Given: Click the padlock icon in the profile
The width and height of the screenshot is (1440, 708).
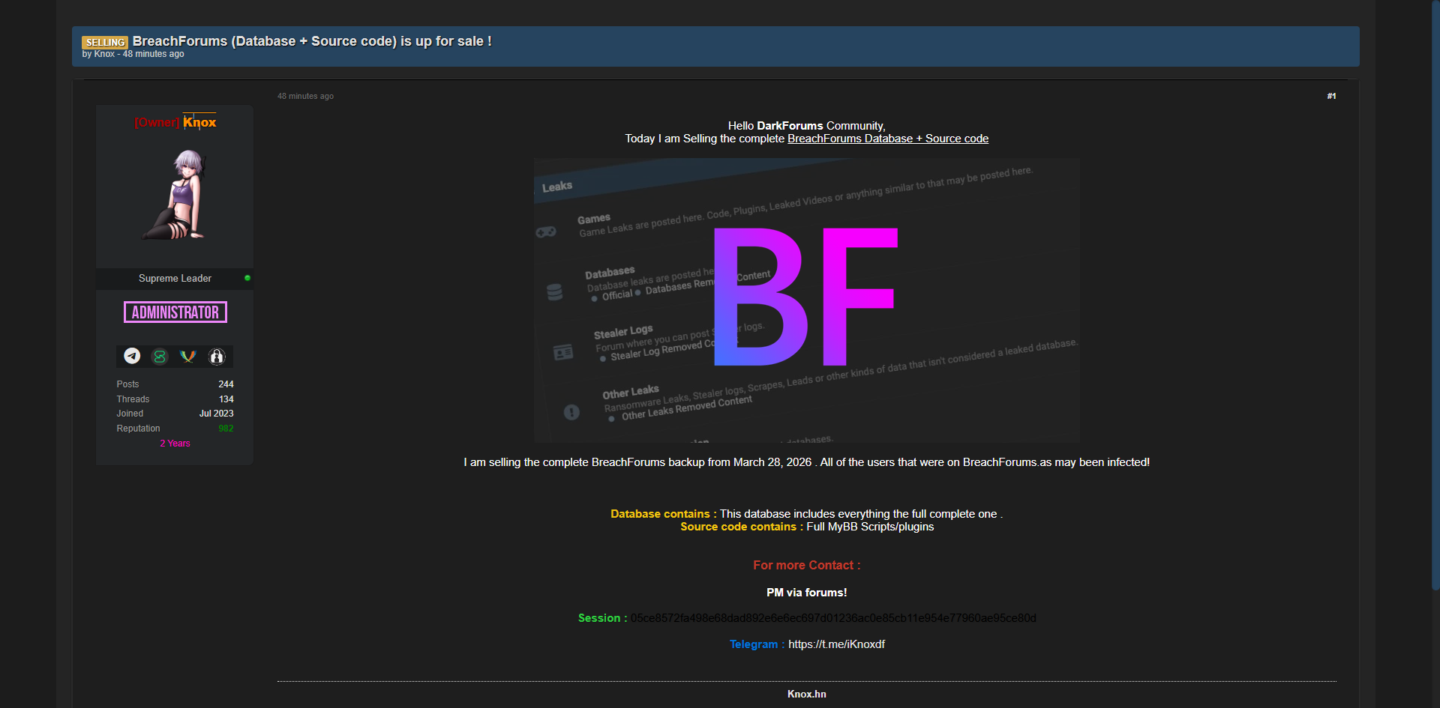Looking at the screenshot, I should 217,357.
